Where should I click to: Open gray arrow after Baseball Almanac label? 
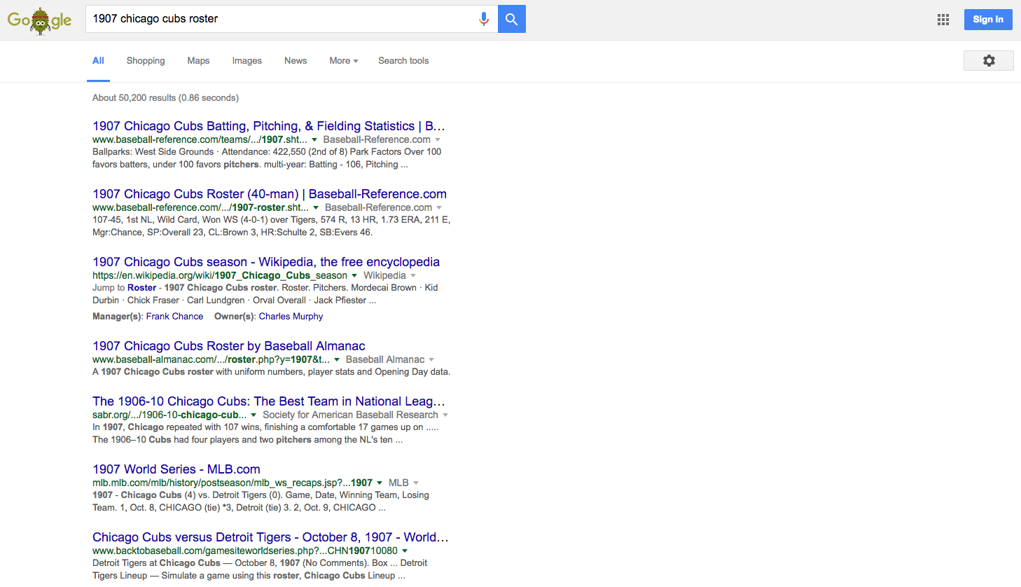(x=431, y=360)
